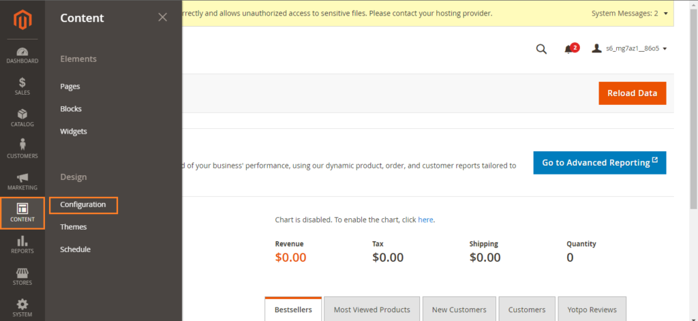Open the notifications bell icon

(x=568, y=49)
